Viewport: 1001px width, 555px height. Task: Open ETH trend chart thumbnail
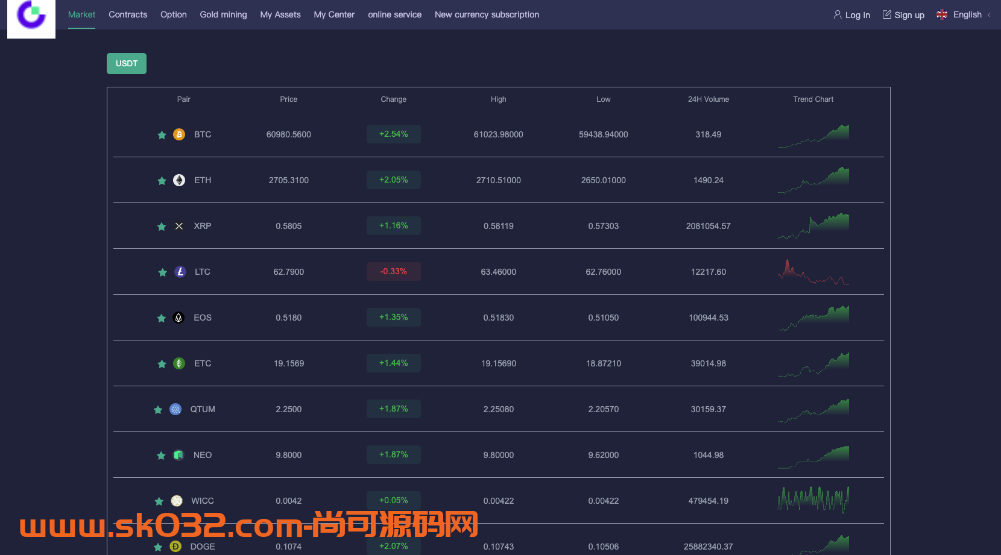(x=813, y=180)
